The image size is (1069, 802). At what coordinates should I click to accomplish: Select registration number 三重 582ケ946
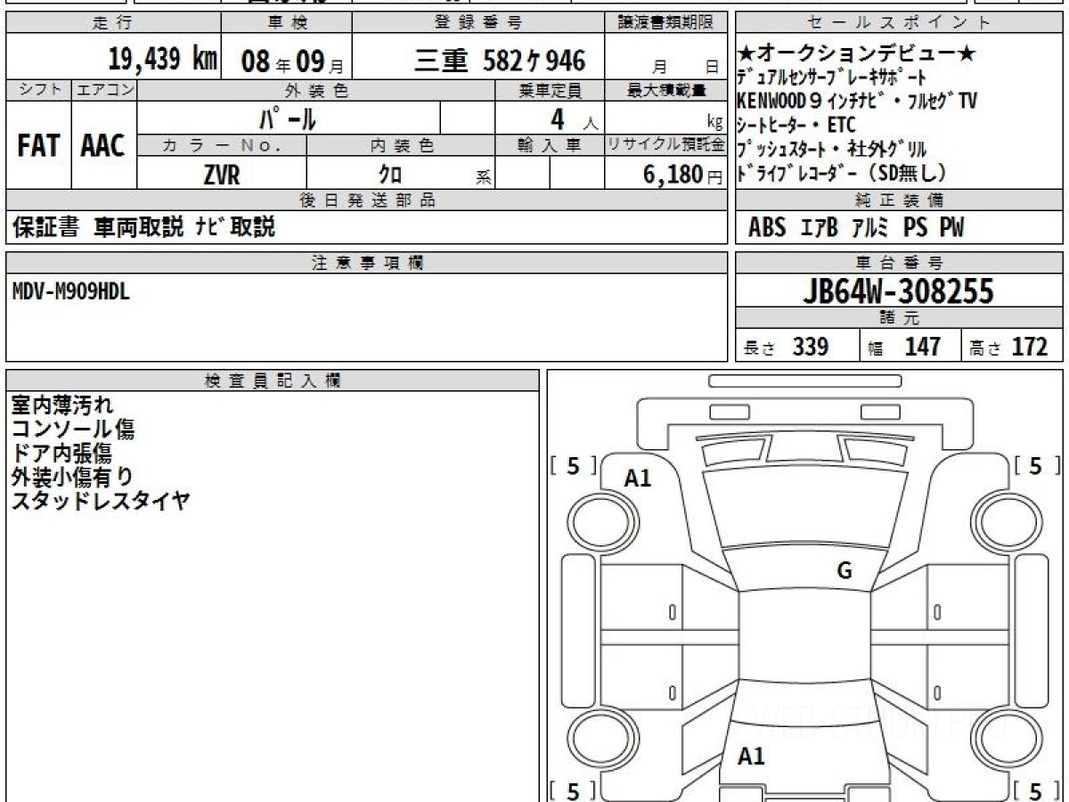tap(500, 61)
